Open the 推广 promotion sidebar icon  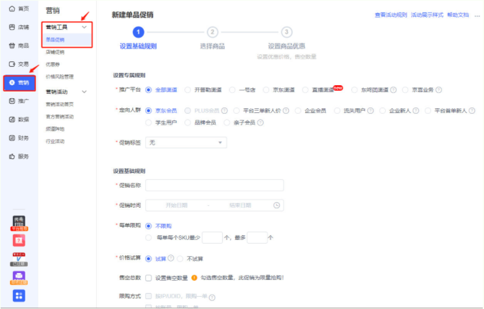click(x=12, y=101)
